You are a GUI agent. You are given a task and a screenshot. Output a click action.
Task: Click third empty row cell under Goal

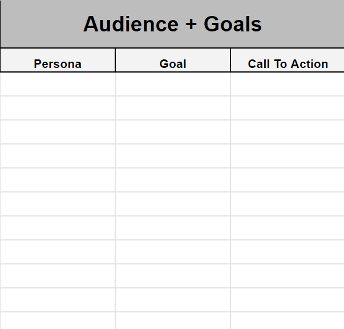coord(173,132)
